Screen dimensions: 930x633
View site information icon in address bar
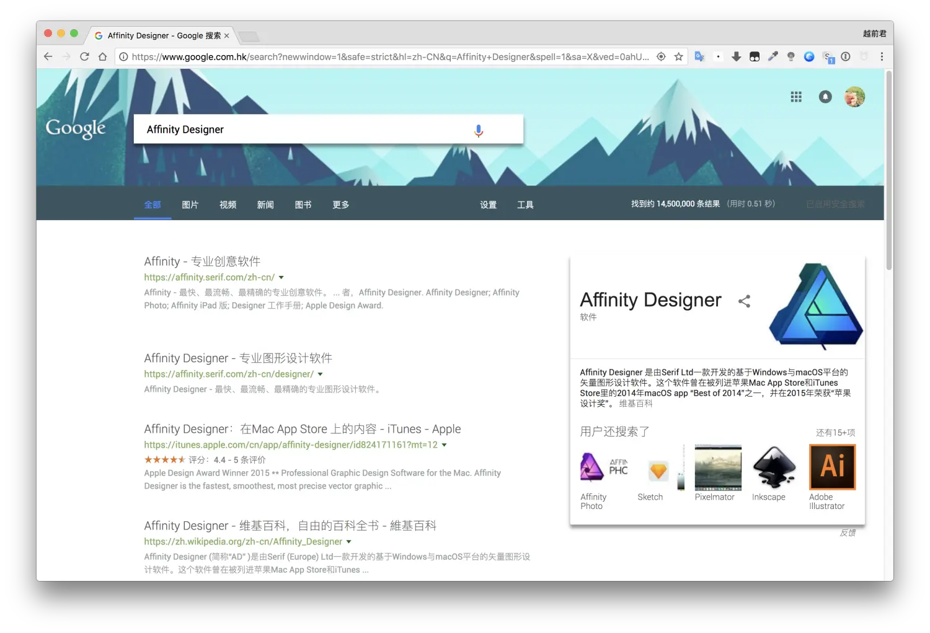pyautogui.click(x=123, y=56)
